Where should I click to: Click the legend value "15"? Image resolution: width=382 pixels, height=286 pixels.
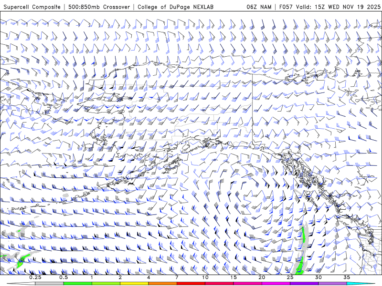click(x=233, y=277)
